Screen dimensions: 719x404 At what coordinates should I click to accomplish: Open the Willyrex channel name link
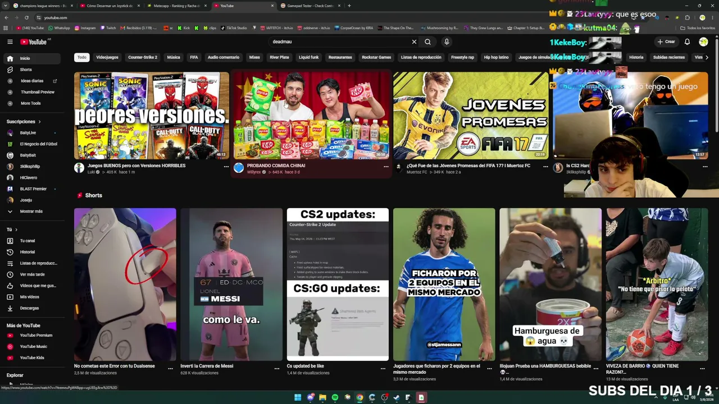click(254, 172)
